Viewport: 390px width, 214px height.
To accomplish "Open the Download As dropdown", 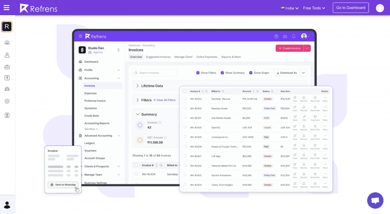I will [x=303, y=73].
